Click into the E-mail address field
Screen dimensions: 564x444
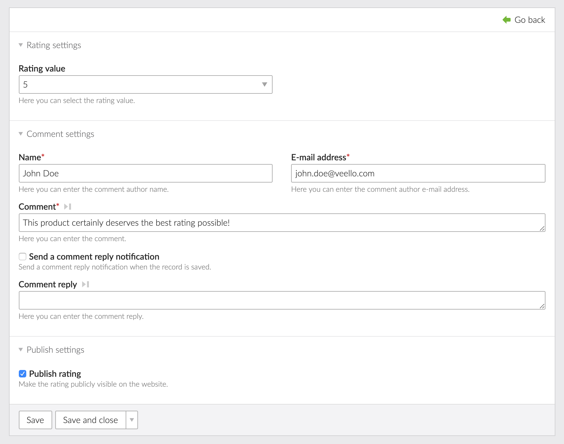(418, 173)
